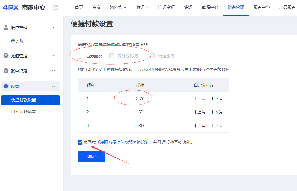
Task: Expand the 充值管理 sidebar section chevron
Action: pyautogui.click(x=53, y=56)
